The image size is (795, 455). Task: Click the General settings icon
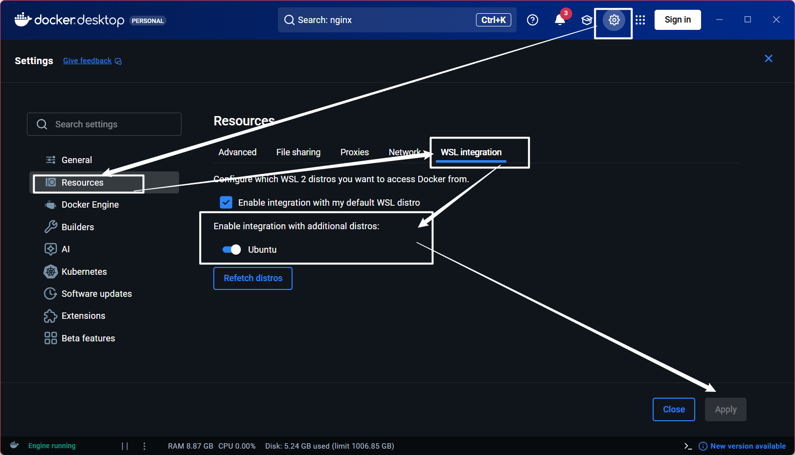(50, 160)
